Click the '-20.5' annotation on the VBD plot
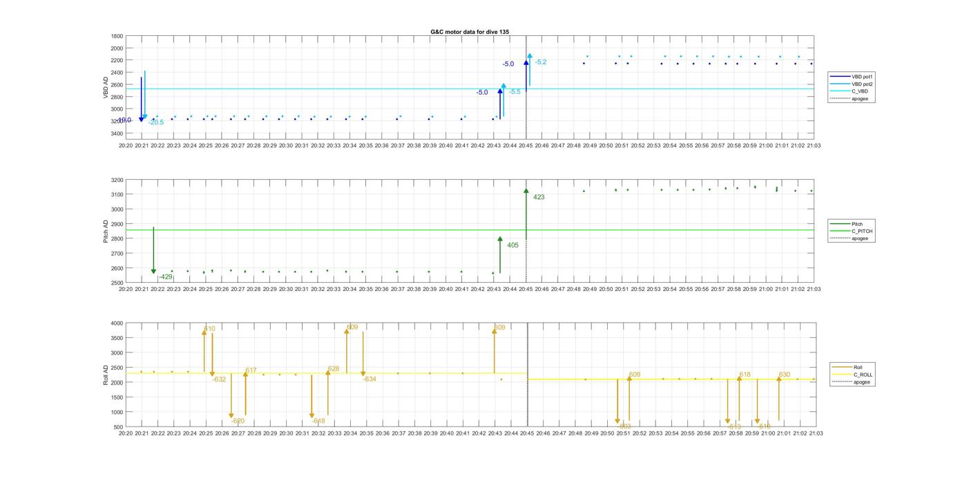 [156, 122]
